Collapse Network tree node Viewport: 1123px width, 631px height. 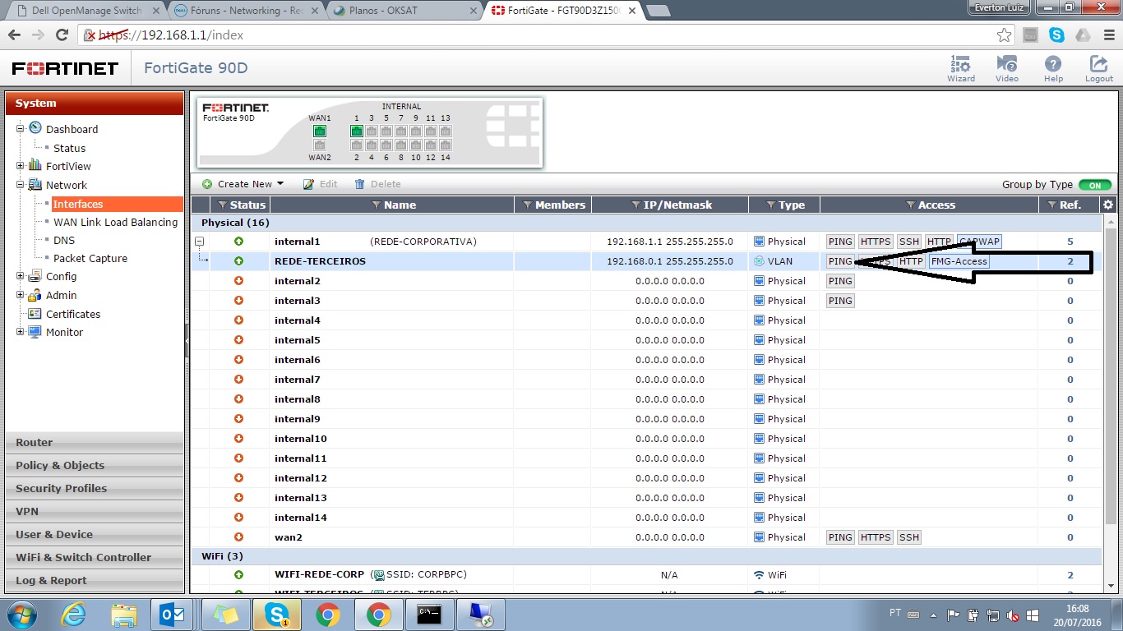click(x=21, y=185)
